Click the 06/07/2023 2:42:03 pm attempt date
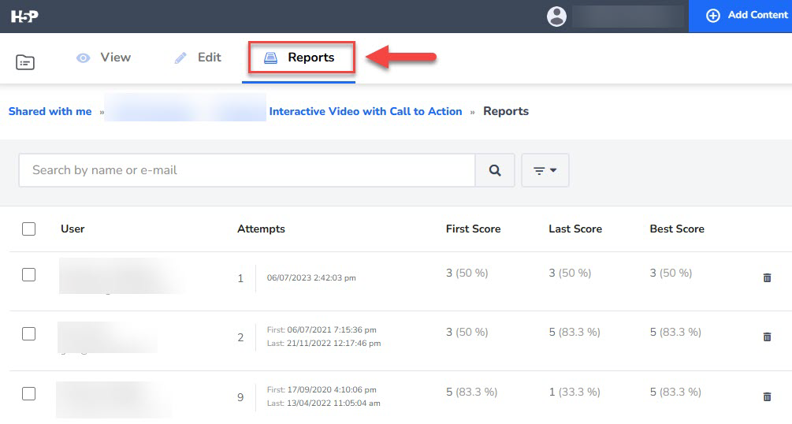 [x=311, y=278]
